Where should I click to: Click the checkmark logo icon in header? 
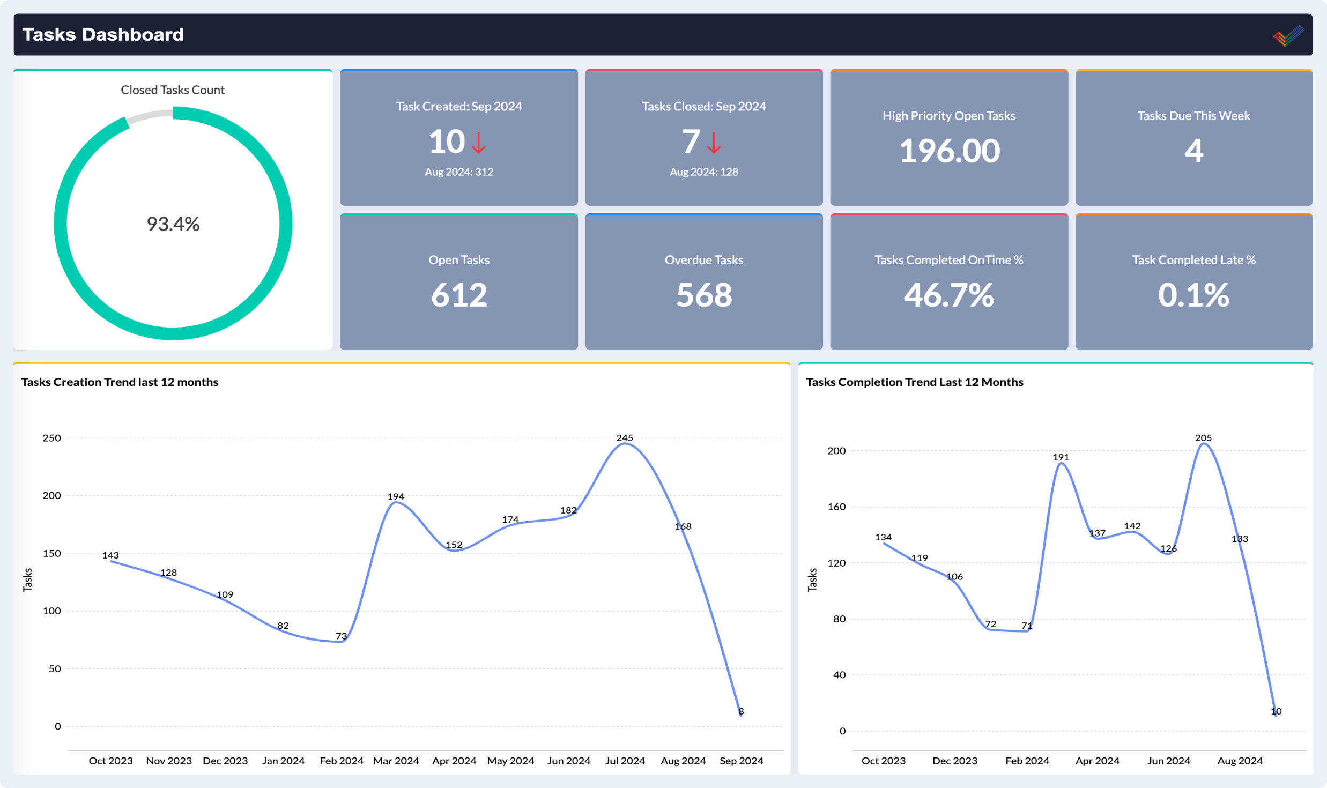1288,35
